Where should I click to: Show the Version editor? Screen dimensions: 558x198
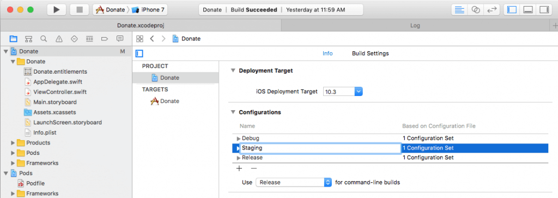click(x=492, y=10)
